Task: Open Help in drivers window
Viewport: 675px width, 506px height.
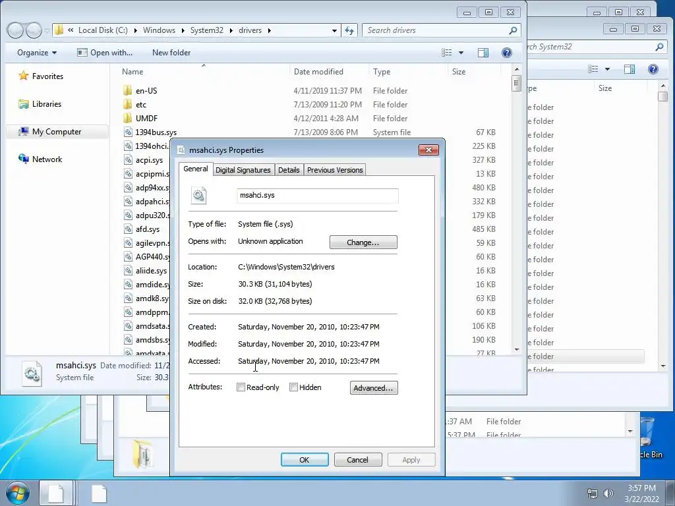Action: tap(507, 53)
